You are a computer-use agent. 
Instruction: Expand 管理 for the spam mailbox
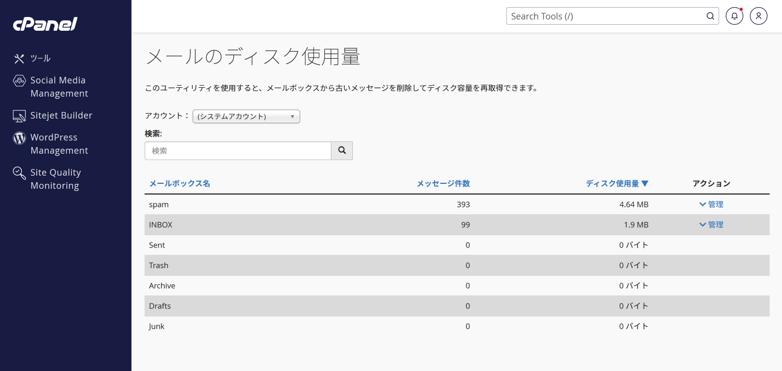click(x=711, y=204)
